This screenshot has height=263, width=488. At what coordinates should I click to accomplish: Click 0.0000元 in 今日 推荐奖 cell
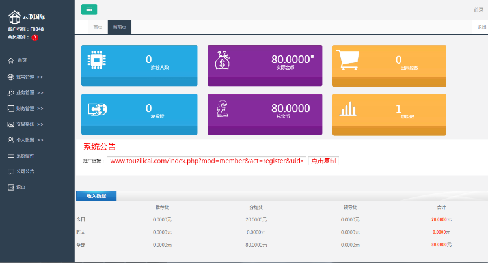tap(162, 219)
